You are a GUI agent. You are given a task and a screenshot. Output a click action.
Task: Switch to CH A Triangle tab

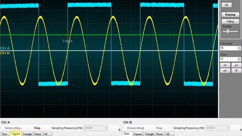point(27,134)
